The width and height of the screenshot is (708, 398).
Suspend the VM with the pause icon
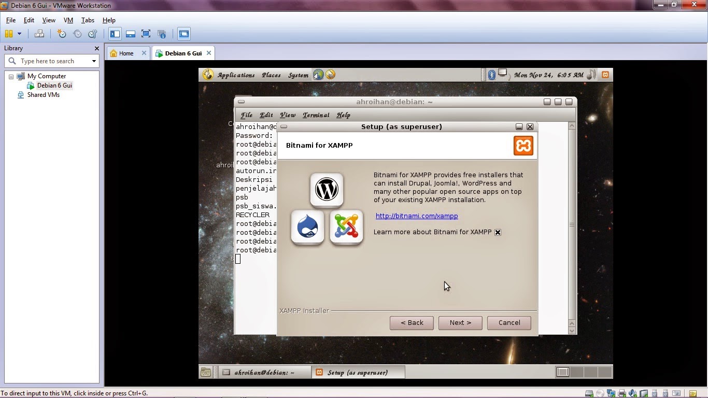pyautogui.click(x=8, y=34)
